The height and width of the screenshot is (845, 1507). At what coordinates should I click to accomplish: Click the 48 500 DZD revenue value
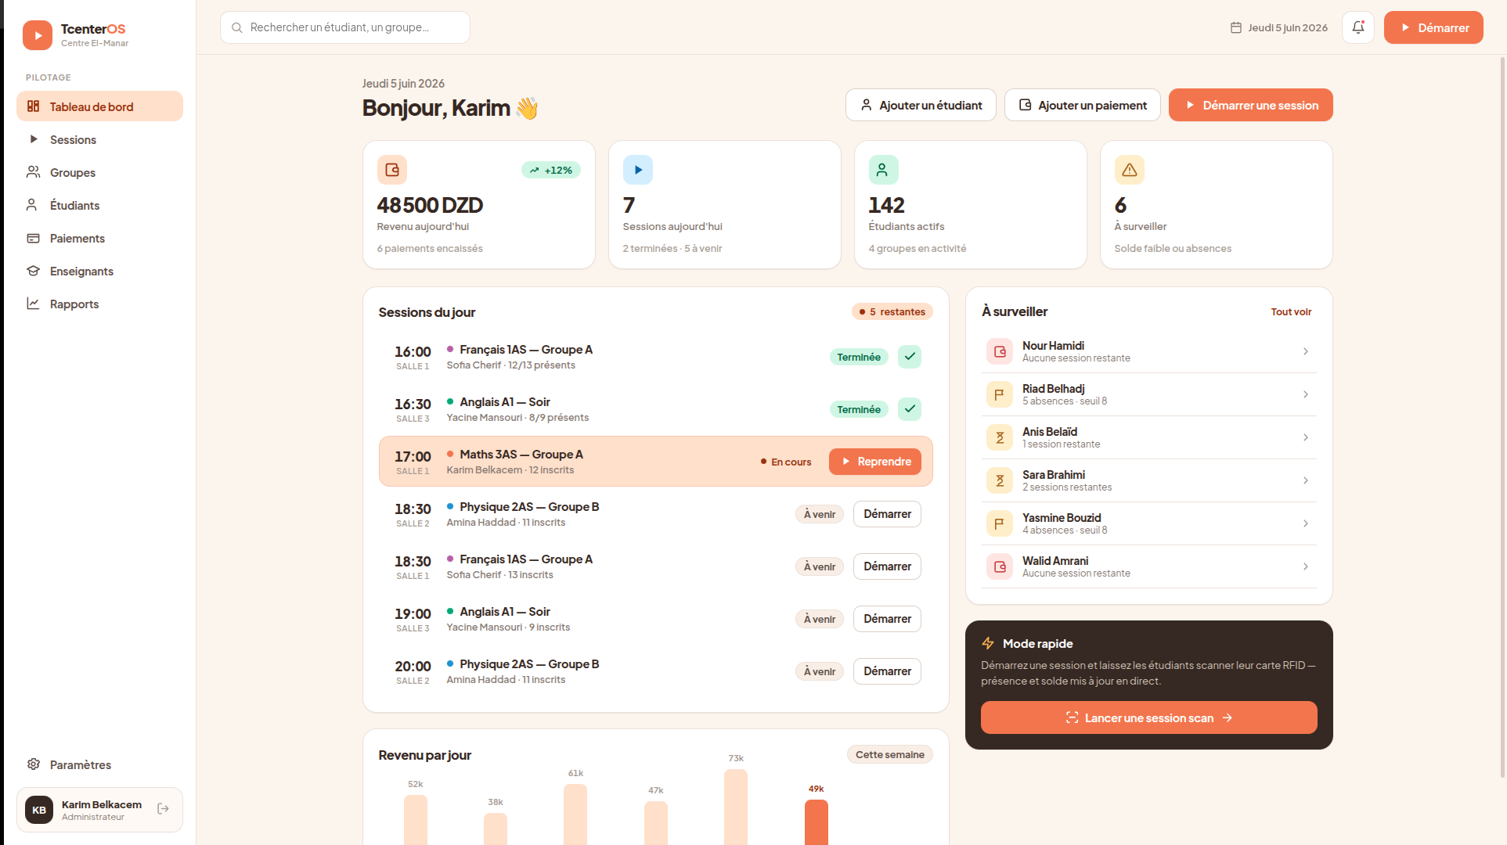[x=430, y=205]
